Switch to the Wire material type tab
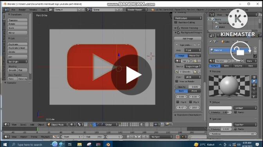Viewport: 263px width, 147px height. click(226, 66)
